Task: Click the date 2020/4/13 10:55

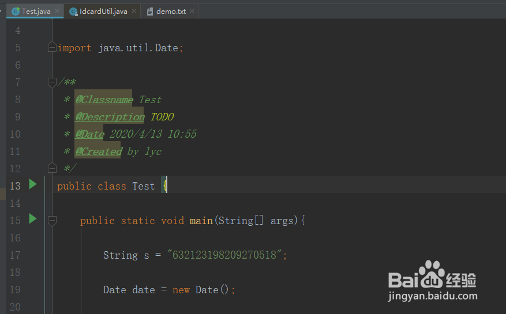Action: coord(153,134)
